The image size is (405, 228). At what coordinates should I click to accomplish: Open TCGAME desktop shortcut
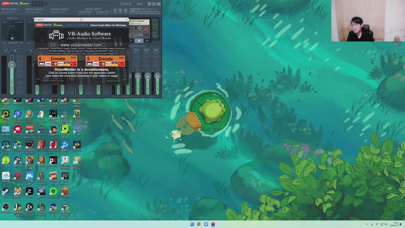[x=18, y=146]
